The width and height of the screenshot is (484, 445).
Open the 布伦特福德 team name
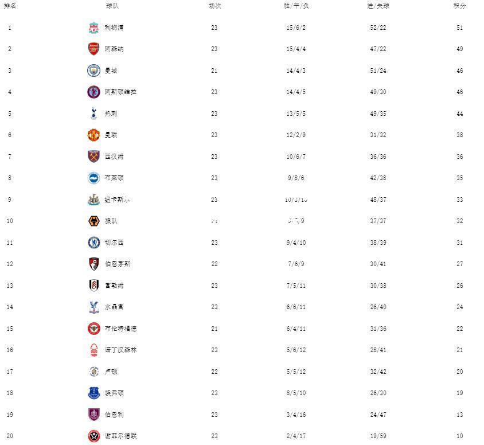[x=120, y=329]
